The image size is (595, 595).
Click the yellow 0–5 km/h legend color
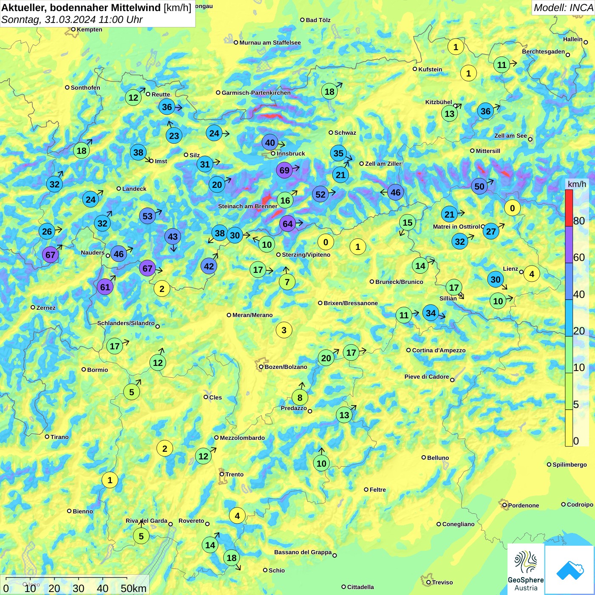569,428
